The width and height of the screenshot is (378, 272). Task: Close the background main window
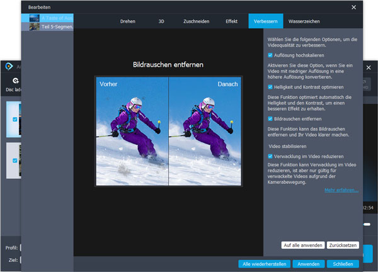369,68
